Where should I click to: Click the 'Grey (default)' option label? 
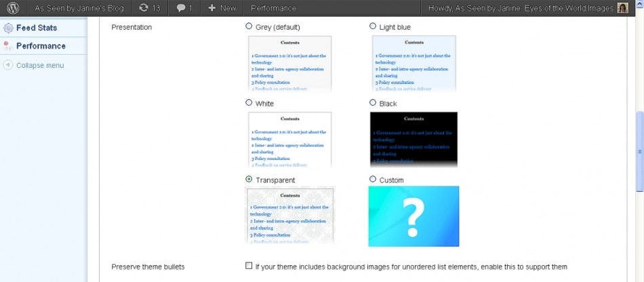[278, 27]
